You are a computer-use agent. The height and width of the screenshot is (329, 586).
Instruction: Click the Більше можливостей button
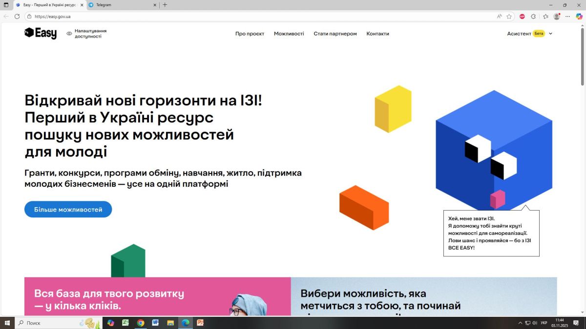tap(68, 210)
